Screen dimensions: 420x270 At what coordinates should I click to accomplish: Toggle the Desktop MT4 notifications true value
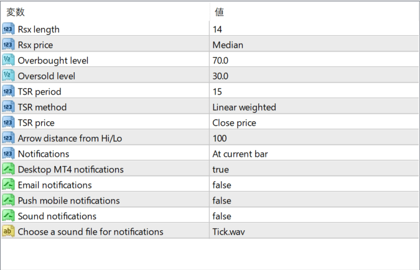(x=314, y=169)
